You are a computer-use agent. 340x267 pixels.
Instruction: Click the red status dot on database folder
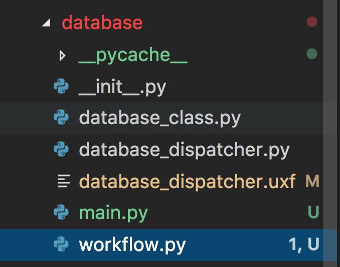click(x=312, y=22)
